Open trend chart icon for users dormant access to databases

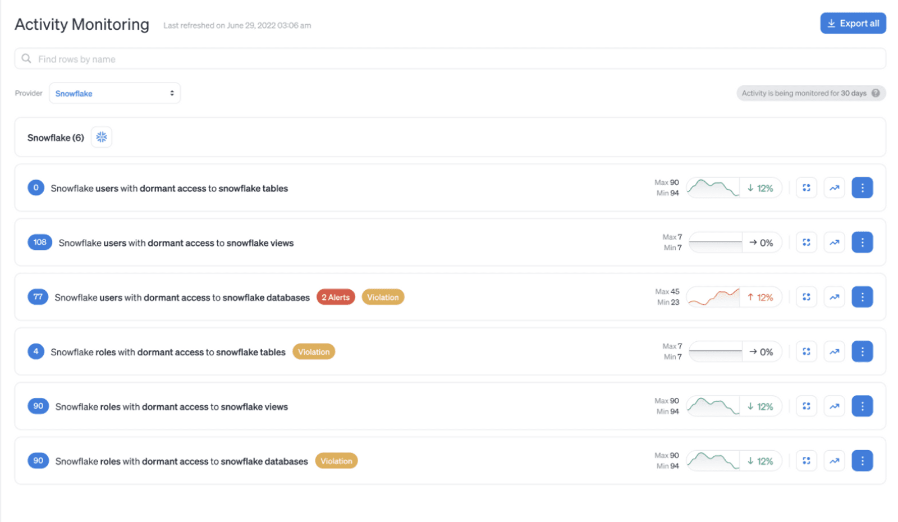coord(835,297)
